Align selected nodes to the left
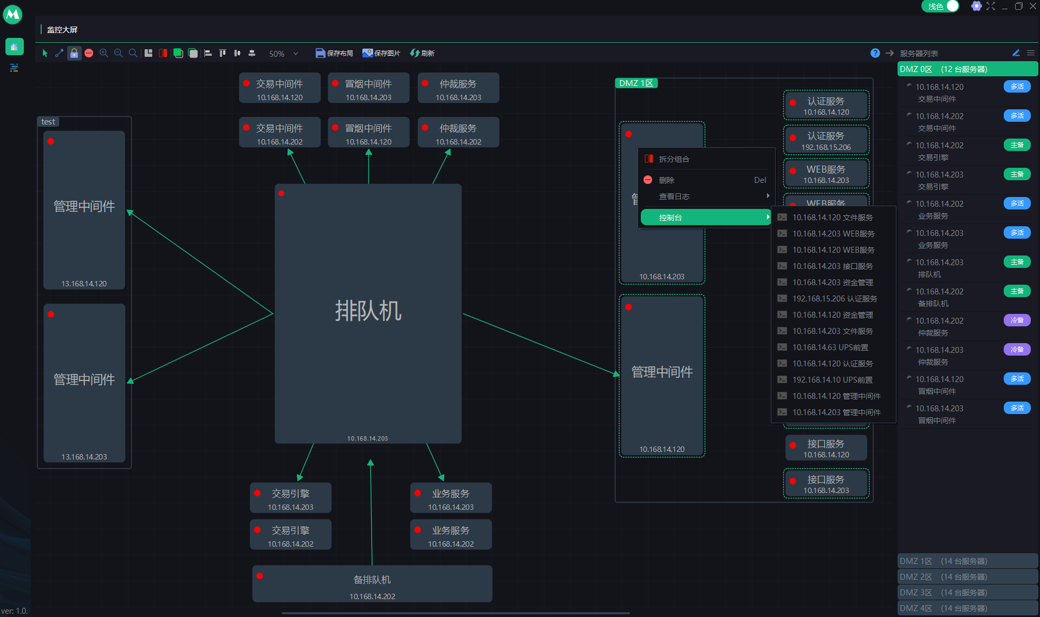Image resolution: width=1040 pixels, height=617 pixels. [x=208, y=53]
